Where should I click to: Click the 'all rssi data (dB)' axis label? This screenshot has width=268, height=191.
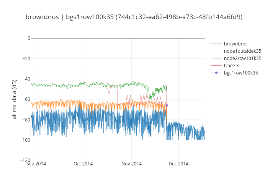[15, 99]
